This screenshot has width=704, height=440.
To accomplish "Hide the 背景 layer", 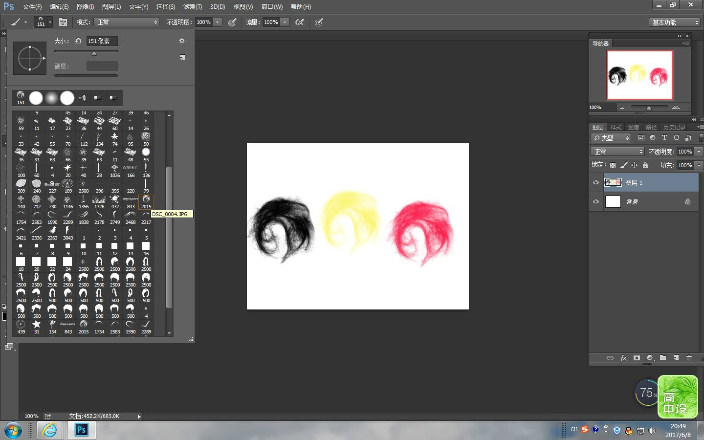I will click(x=595, y=201).
